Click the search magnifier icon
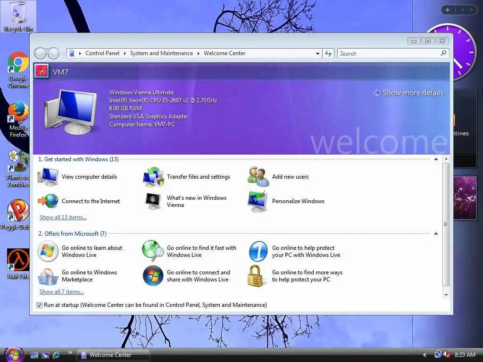Viewport: 483px width, 362px height. point(443,53)
